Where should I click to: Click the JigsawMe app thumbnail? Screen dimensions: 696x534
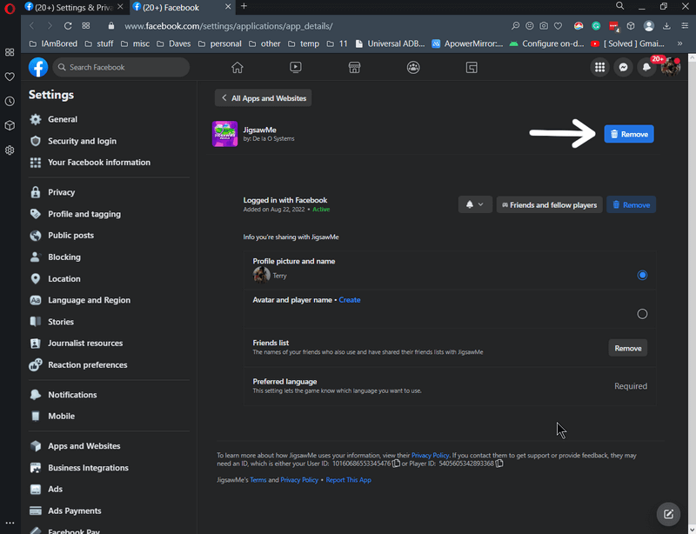pos(224,134)
